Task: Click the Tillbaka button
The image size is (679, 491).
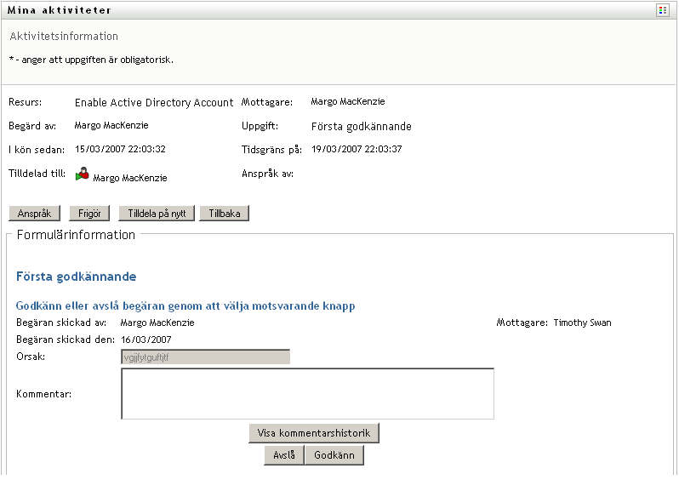Action: click(225, 214)
